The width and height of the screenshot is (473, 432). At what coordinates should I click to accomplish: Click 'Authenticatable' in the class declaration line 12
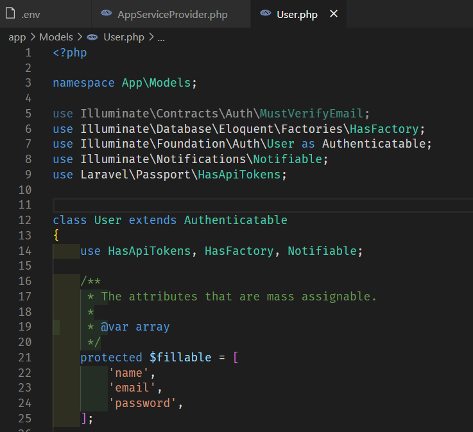(236, 220)
